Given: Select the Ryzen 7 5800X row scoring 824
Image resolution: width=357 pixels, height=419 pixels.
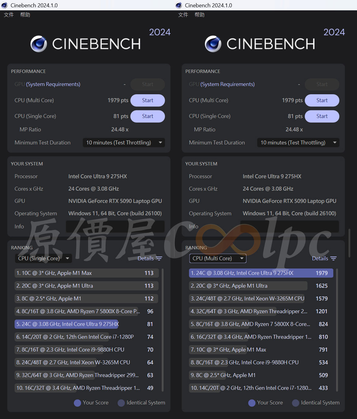Looking at the screenshot, I should [261, 324].
